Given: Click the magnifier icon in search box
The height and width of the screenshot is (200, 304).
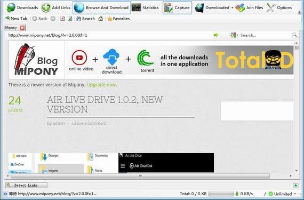Looking at the screenshot, I should (294, 35).
